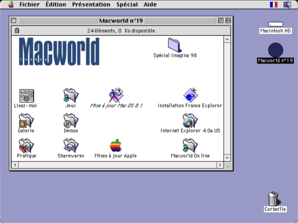Open the French flag keyboard menu
The width and height of the screenshot is (298, 223).
pyautogui.click(x=274, y=5)
